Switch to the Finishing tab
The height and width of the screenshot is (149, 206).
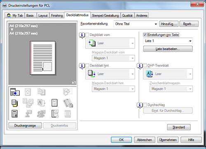57,16
